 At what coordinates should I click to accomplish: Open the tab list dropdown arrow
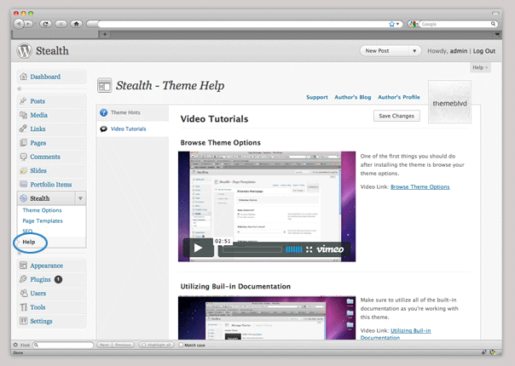(497, 34)
